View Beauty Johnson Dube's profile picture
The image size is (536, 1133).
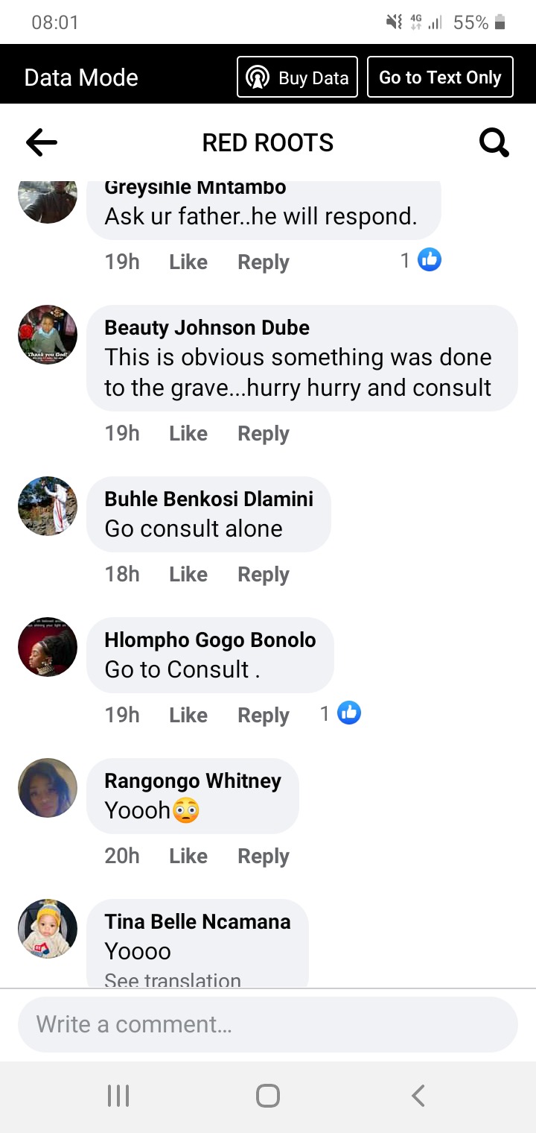[x=48, y=335]
